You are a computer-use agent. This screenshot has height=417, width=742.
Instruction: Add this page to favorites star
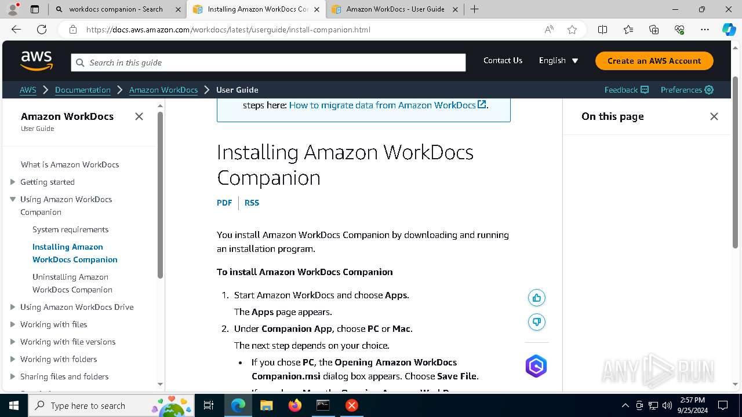[x=572, y=30]
